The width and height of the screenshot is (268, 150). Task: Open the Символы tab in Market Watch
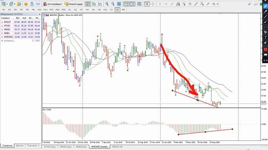point(7,146)
